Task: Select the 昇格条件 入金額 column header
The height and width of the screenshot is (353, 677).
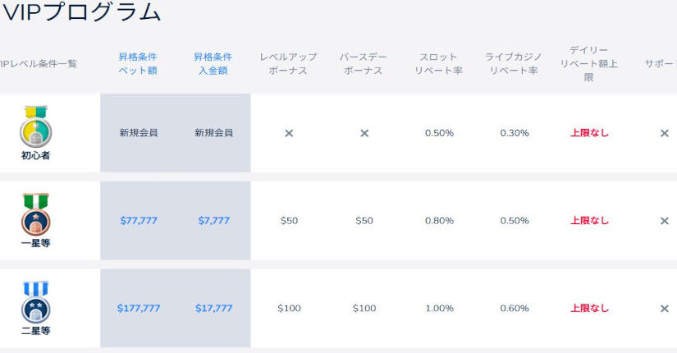Action: 213,64
